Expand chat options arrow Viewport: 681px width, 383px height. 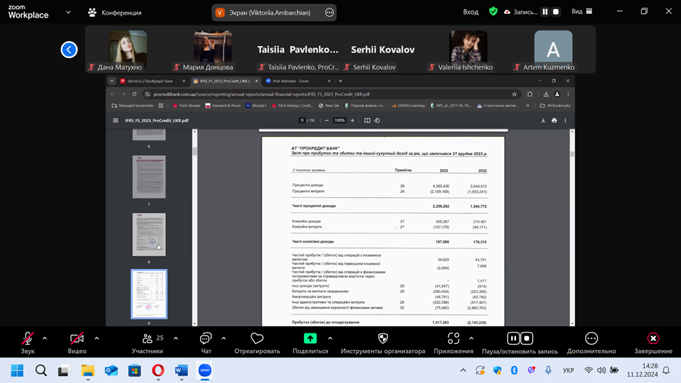[224, 338]
